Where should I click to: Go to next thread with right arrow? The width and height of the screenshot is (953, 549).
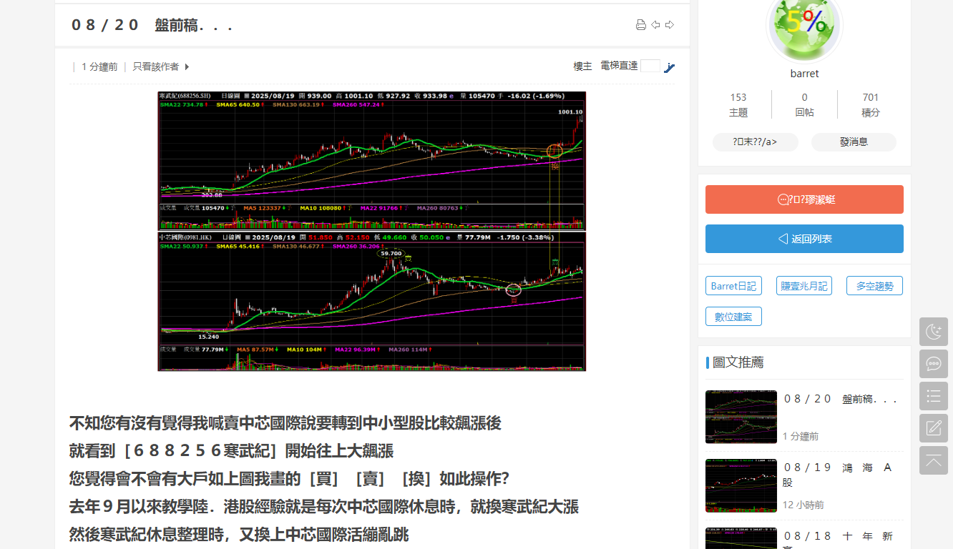[x=670, y=25]
